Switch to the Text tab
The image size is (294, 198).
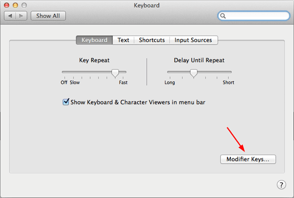(123, 40)
